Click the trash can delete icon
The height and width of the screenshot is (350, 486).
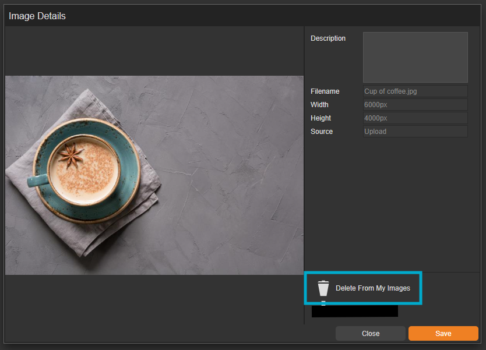tap(323, 288)
